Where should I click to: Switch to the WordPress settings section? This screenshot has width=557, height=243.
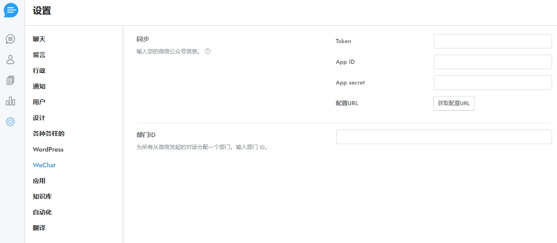48,149
